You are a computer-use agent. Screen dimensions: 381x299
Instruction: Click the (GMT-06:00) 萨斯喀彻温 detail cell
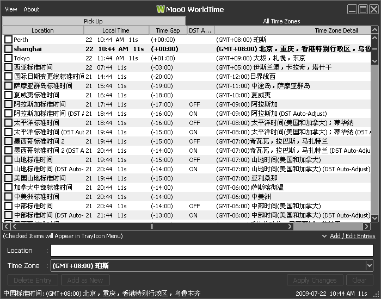[250, 188]
